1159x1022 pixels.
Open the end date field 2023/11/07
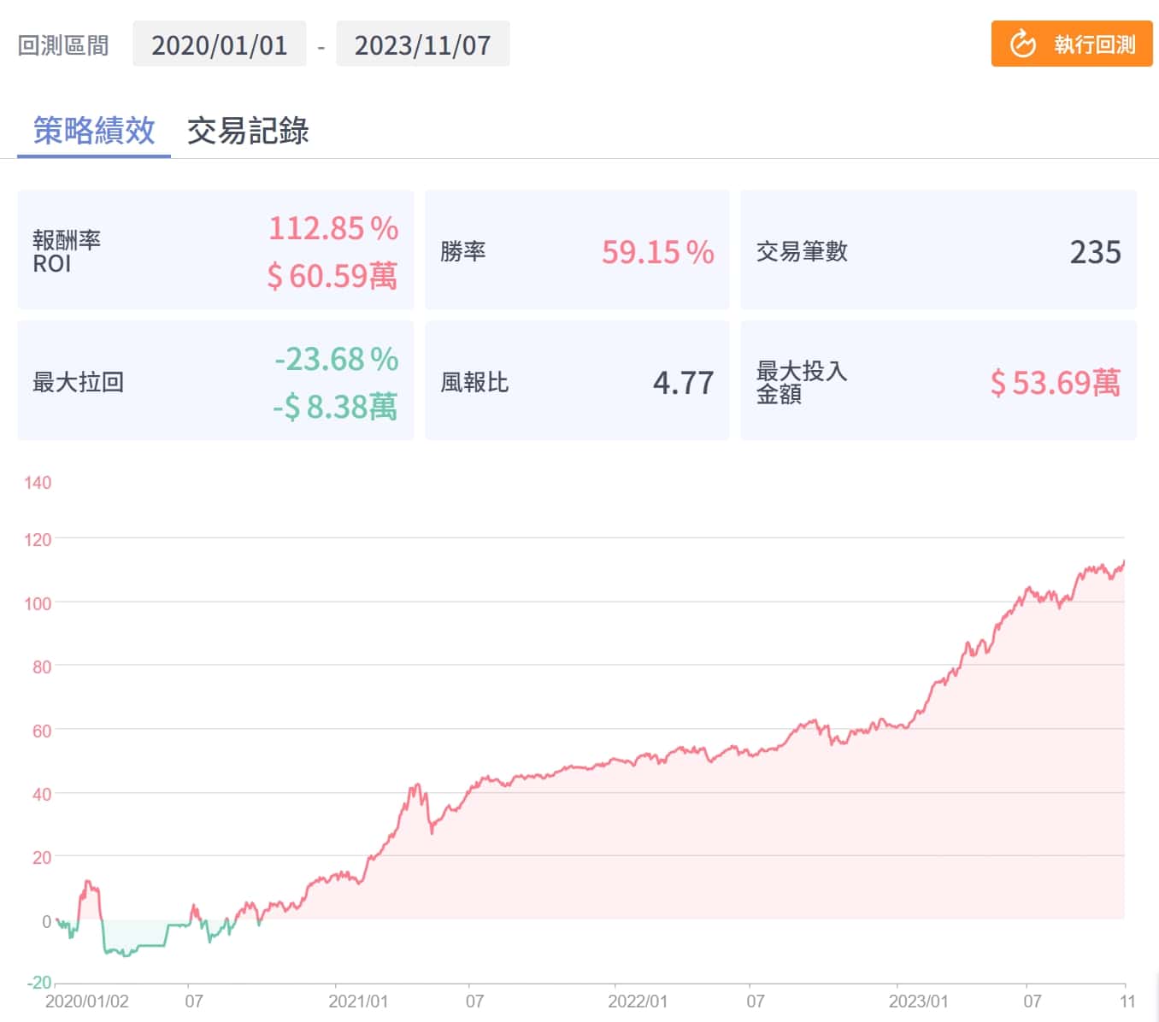click(x=422, y=44)
